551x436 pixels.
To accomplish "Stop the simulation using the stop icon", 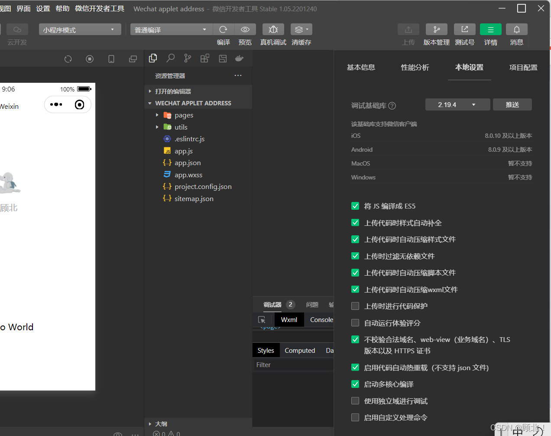I will tap(90, 59).
